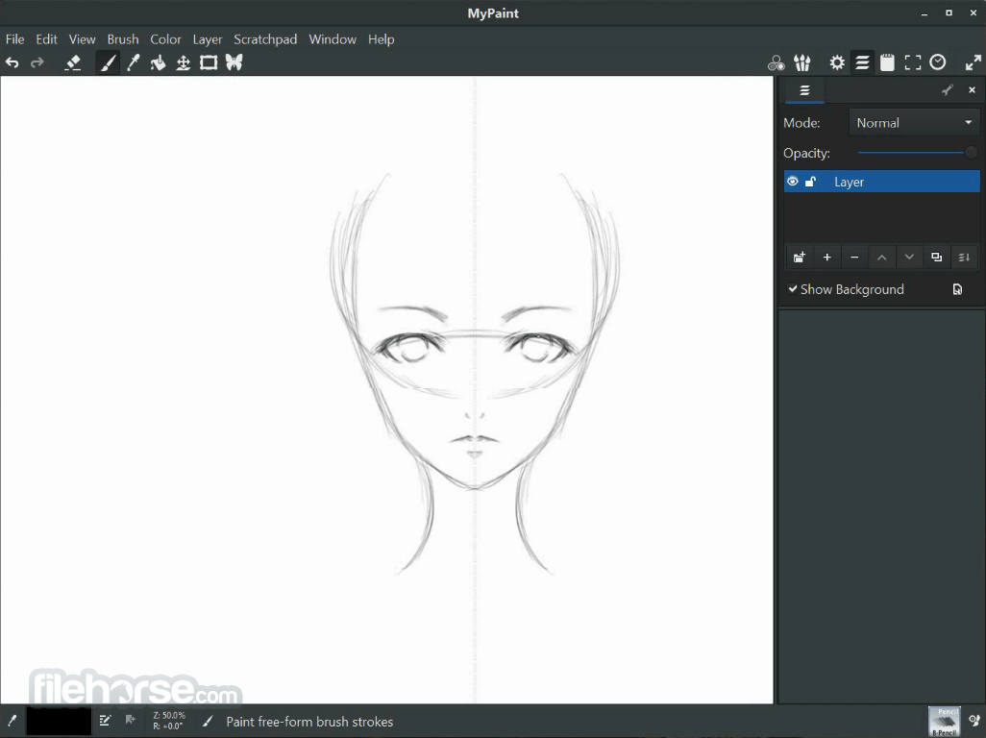Click the brush indicator icon in status bar

pyautogui.click(x=12, y=721)
